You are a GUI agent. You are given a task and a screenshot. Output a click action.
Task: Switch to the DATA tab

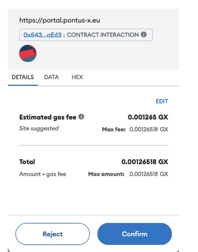(52, 77)
